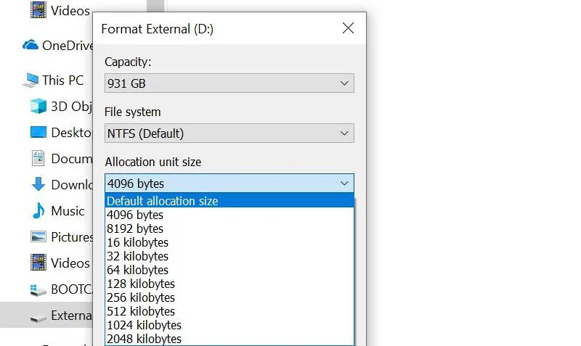Open the 3D Objects cube icon
Image resolution: width=581 pixels, height=346 pixels.
point(38,106)
